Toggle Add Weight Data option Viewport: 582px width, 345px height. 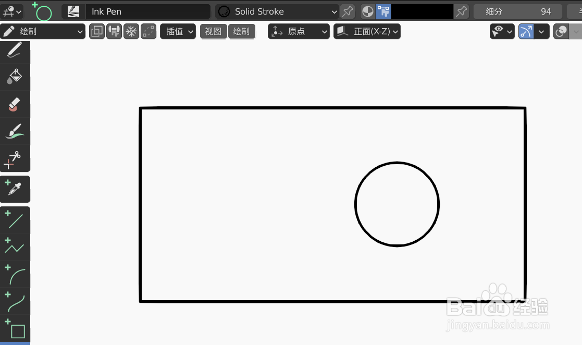coord(114,32)
